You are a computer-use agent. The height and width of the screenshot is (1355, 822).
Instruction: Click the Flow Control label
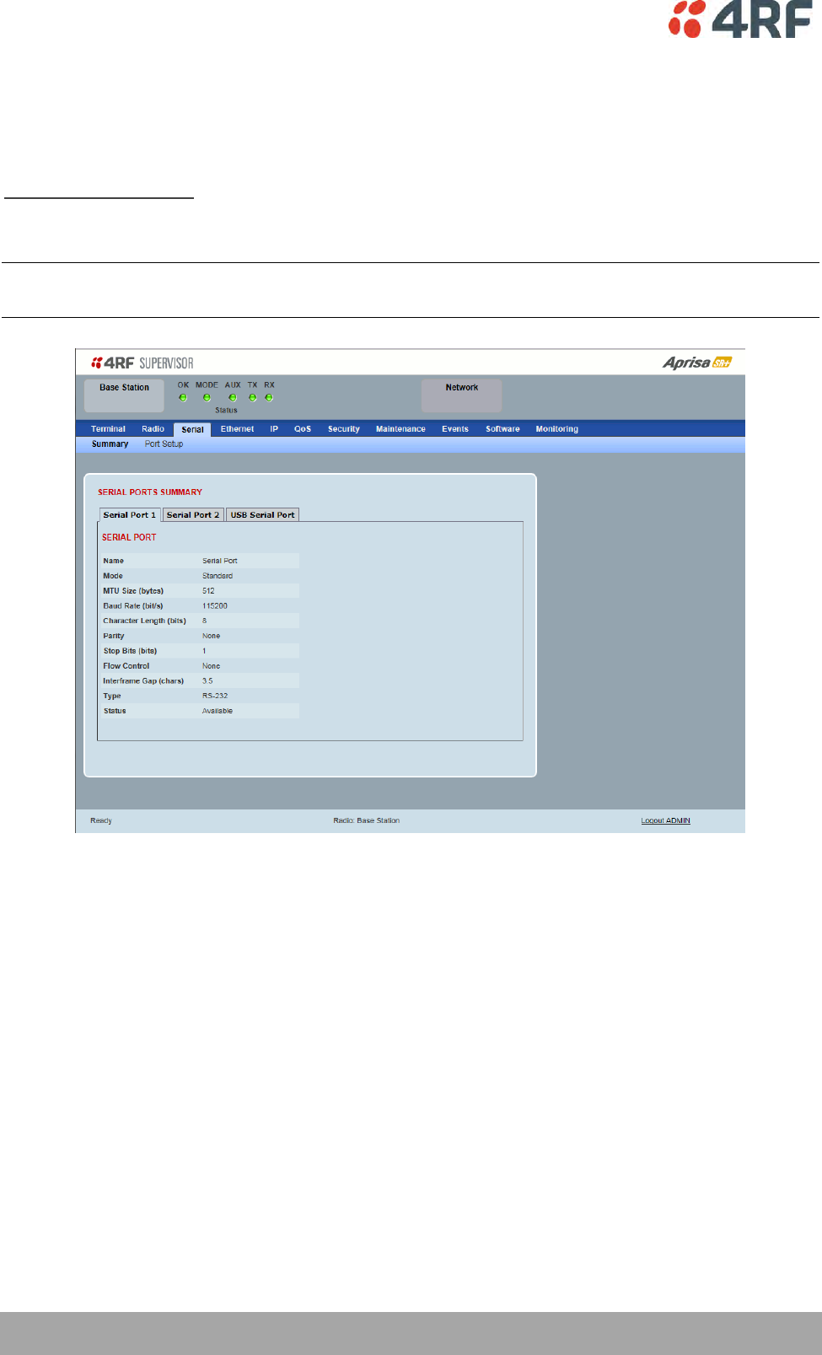(126, 666)
